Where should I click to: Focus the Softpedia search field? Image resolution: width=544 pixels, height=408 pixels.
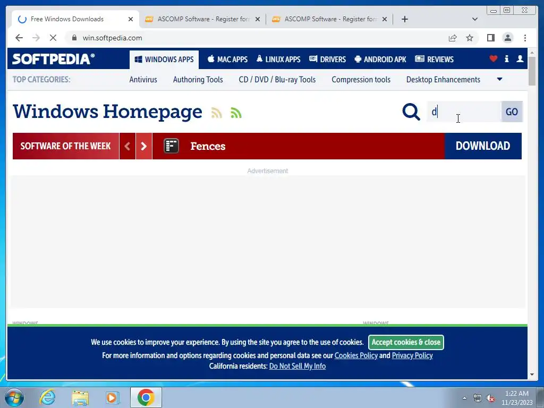click(x=464, y=112)
